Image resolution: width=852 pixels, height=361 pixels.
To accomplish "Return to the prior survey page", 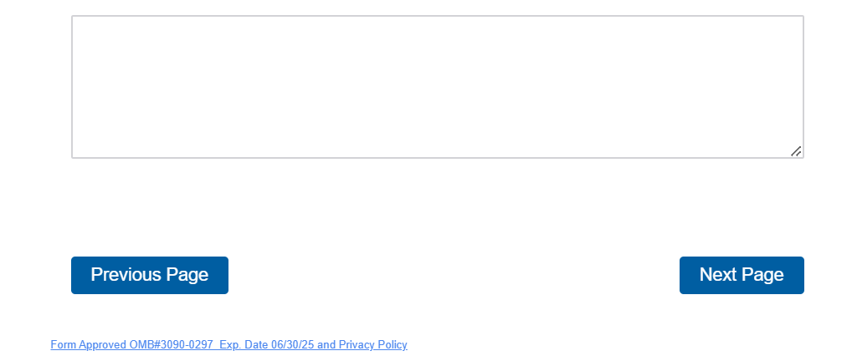I will (x=149, y=275).
